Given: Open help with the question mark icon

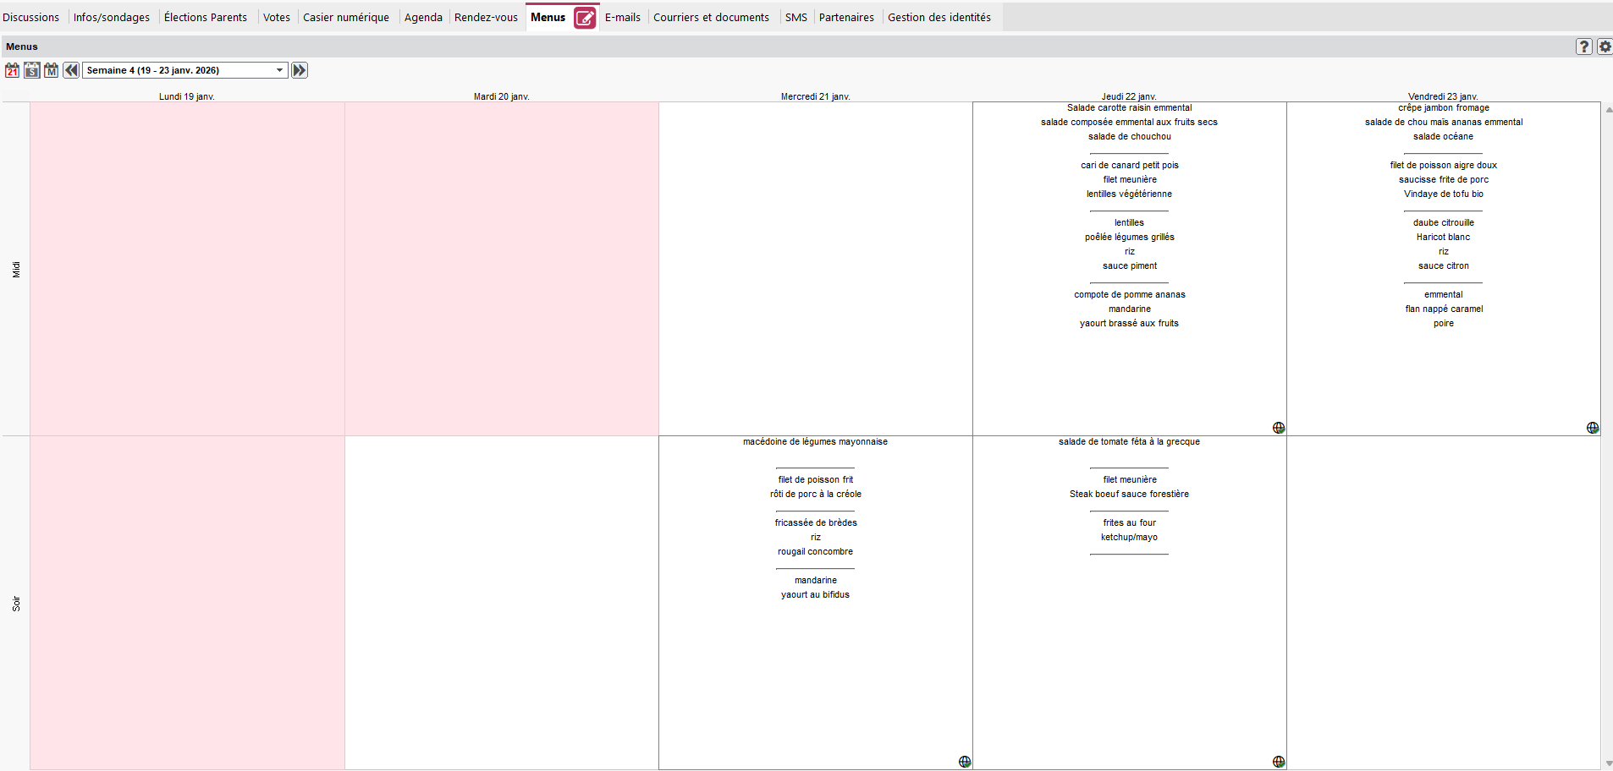Looking at the screenshot, I should coord(1583,46).
